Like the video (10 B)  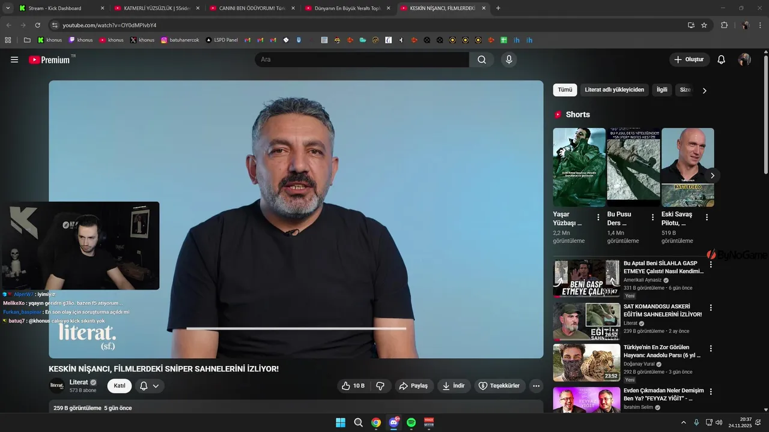[x=353, y=386]
